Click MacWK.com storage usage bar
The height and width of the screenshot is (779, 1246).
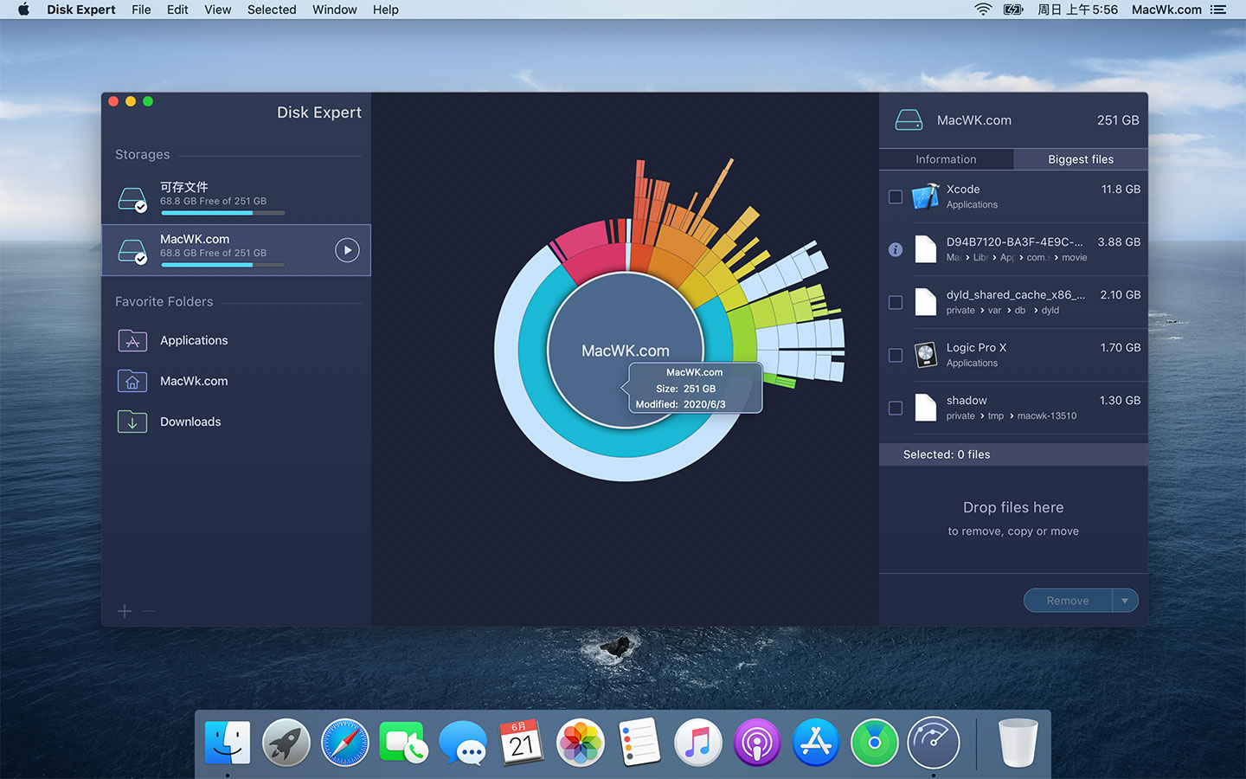tap(222, 265)
